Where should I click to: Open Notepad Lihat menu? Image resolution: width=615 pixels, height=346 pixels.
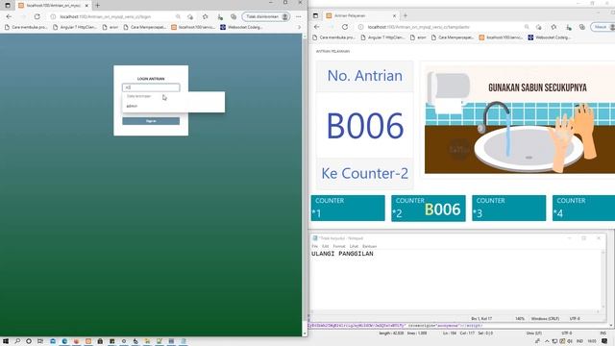354,246
